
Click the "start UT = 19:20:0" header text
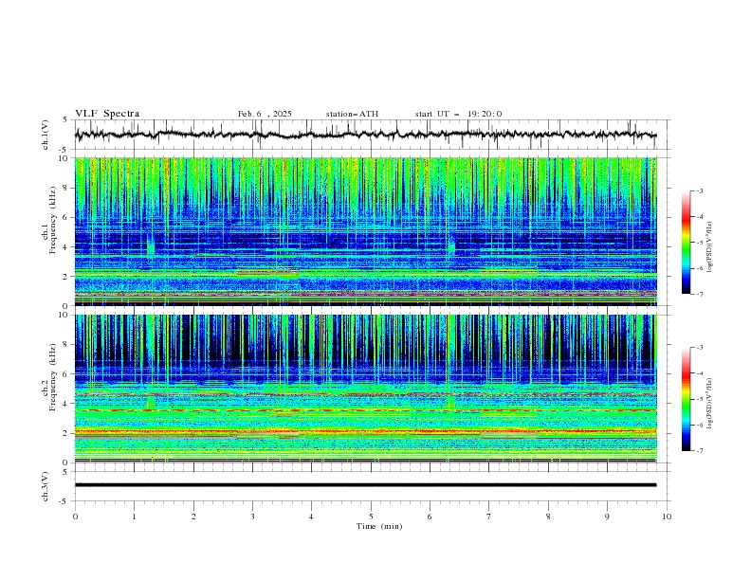(458, 114)
